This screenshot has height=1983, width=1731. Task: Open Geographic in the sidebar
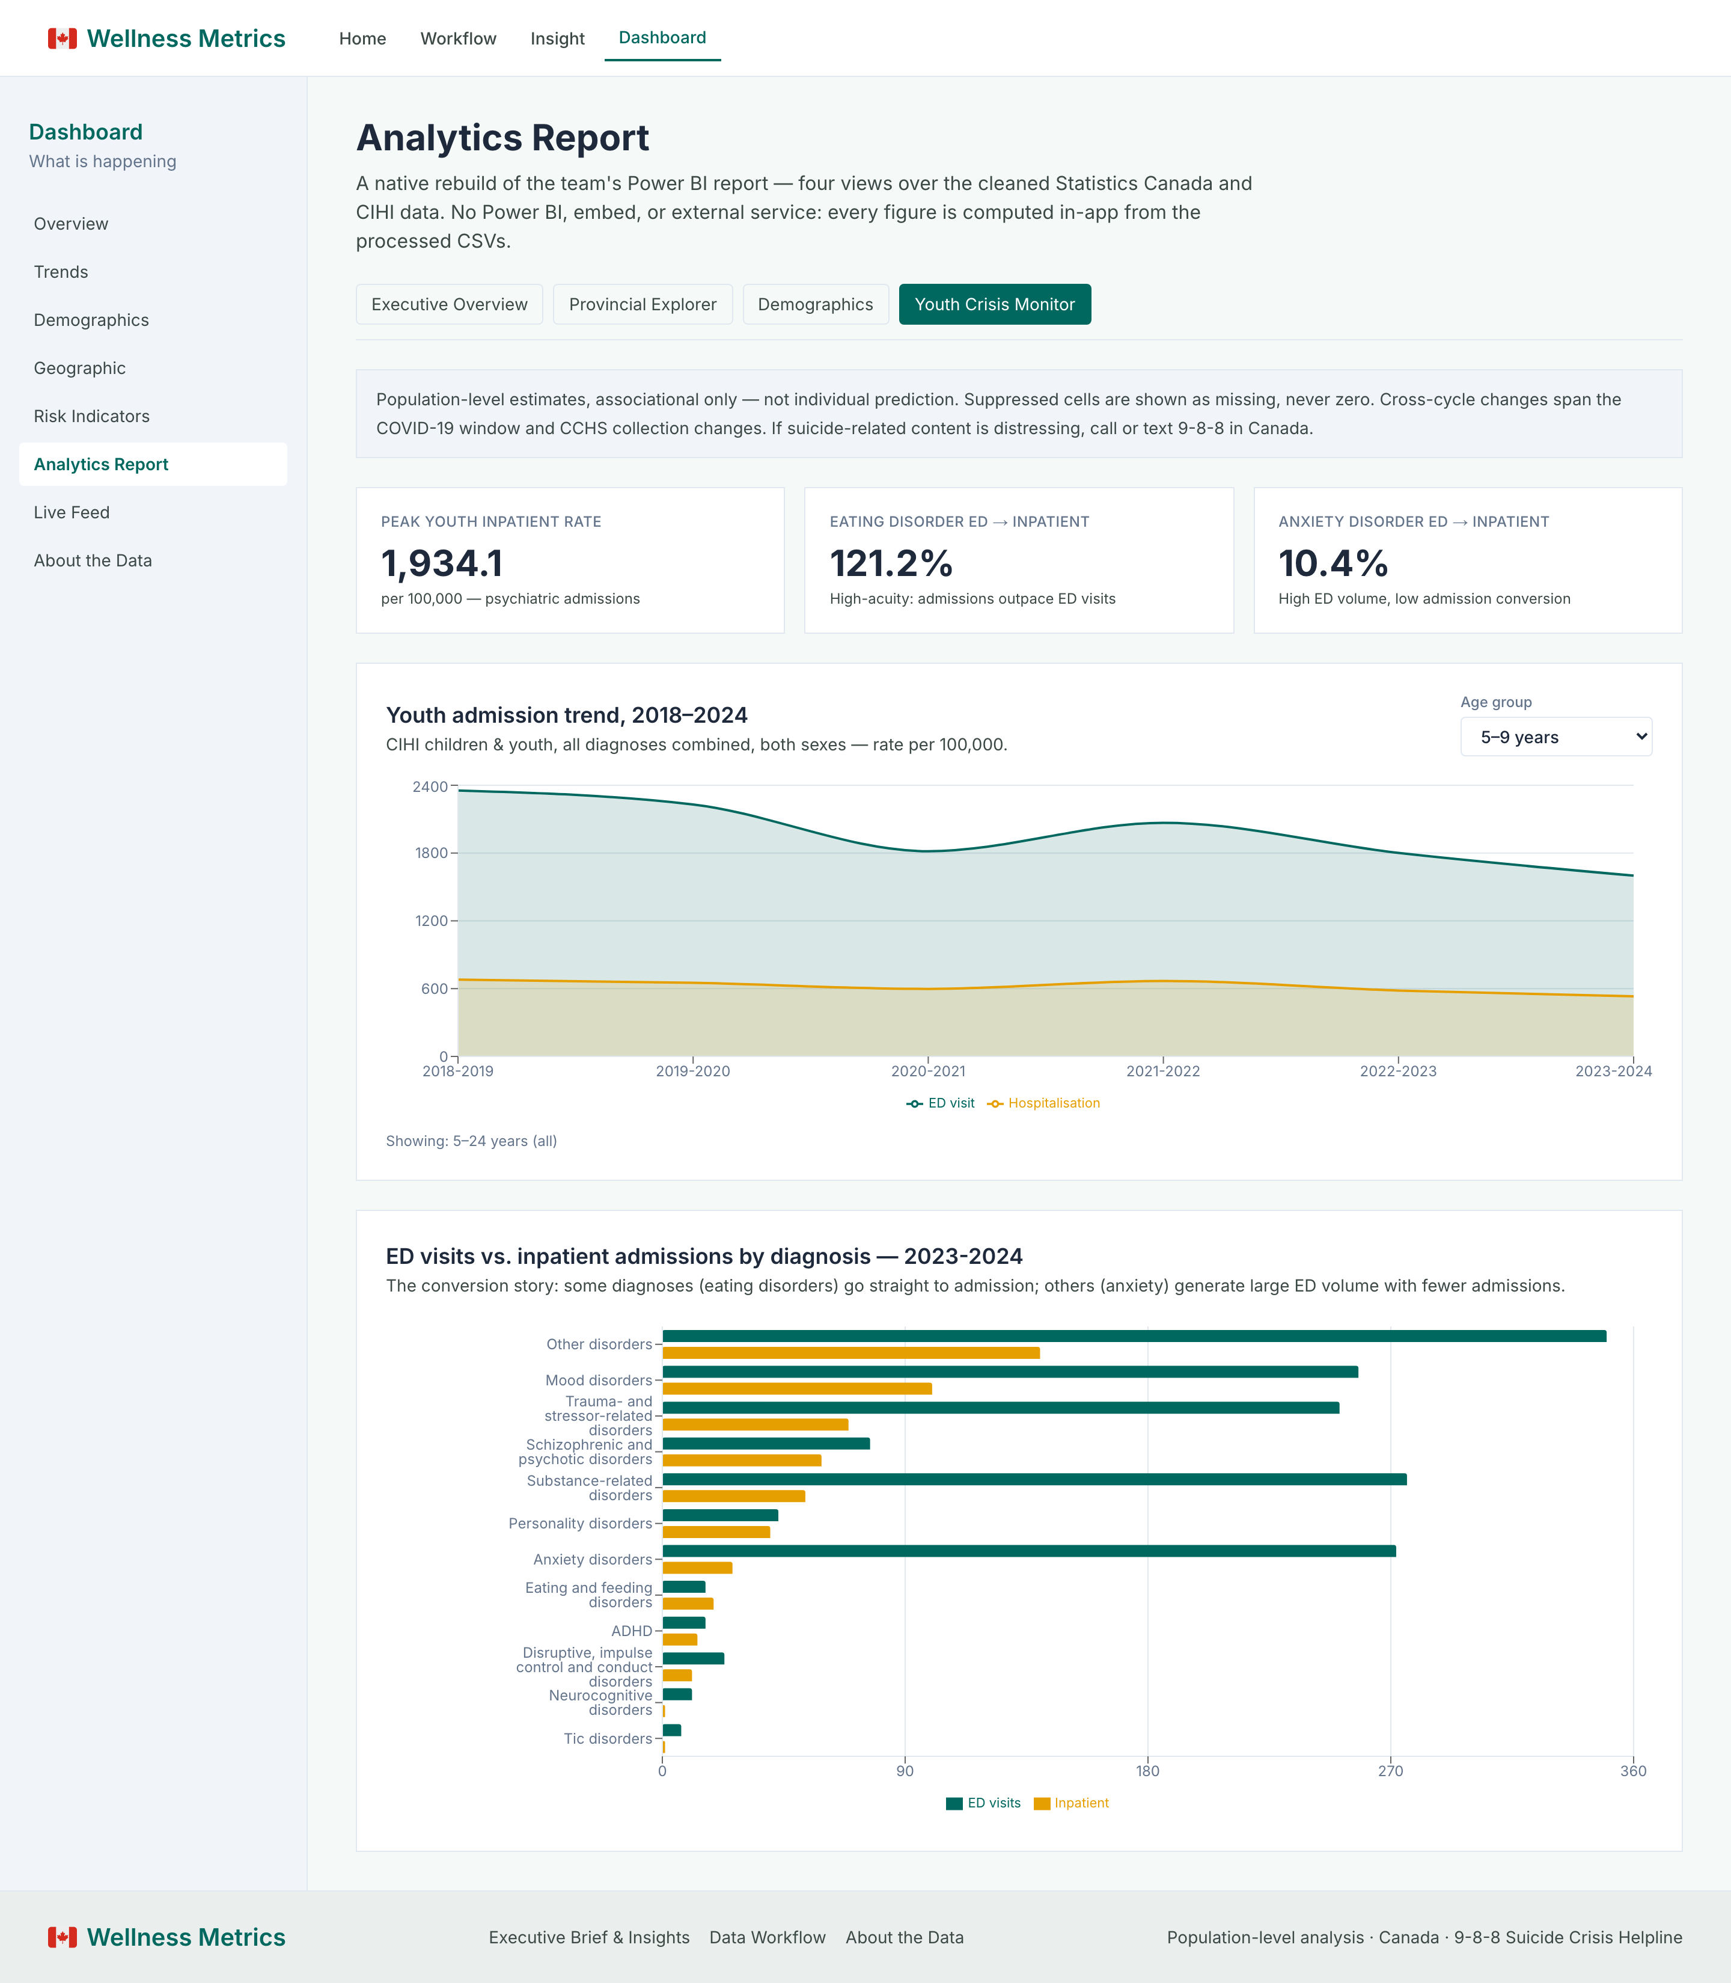pos(153,368)
